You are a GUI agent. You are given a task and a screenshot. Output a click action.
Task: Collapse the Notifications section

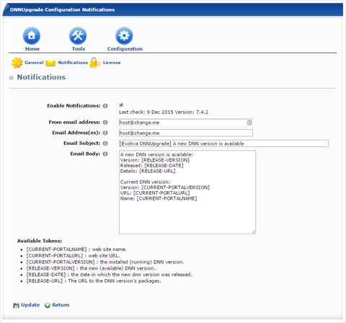[12, 78]
